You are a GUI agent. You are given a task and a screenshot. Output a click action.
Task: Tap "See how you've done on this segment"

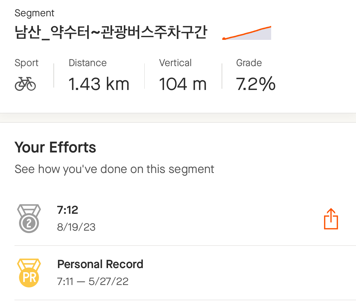[x=114, y=169]
